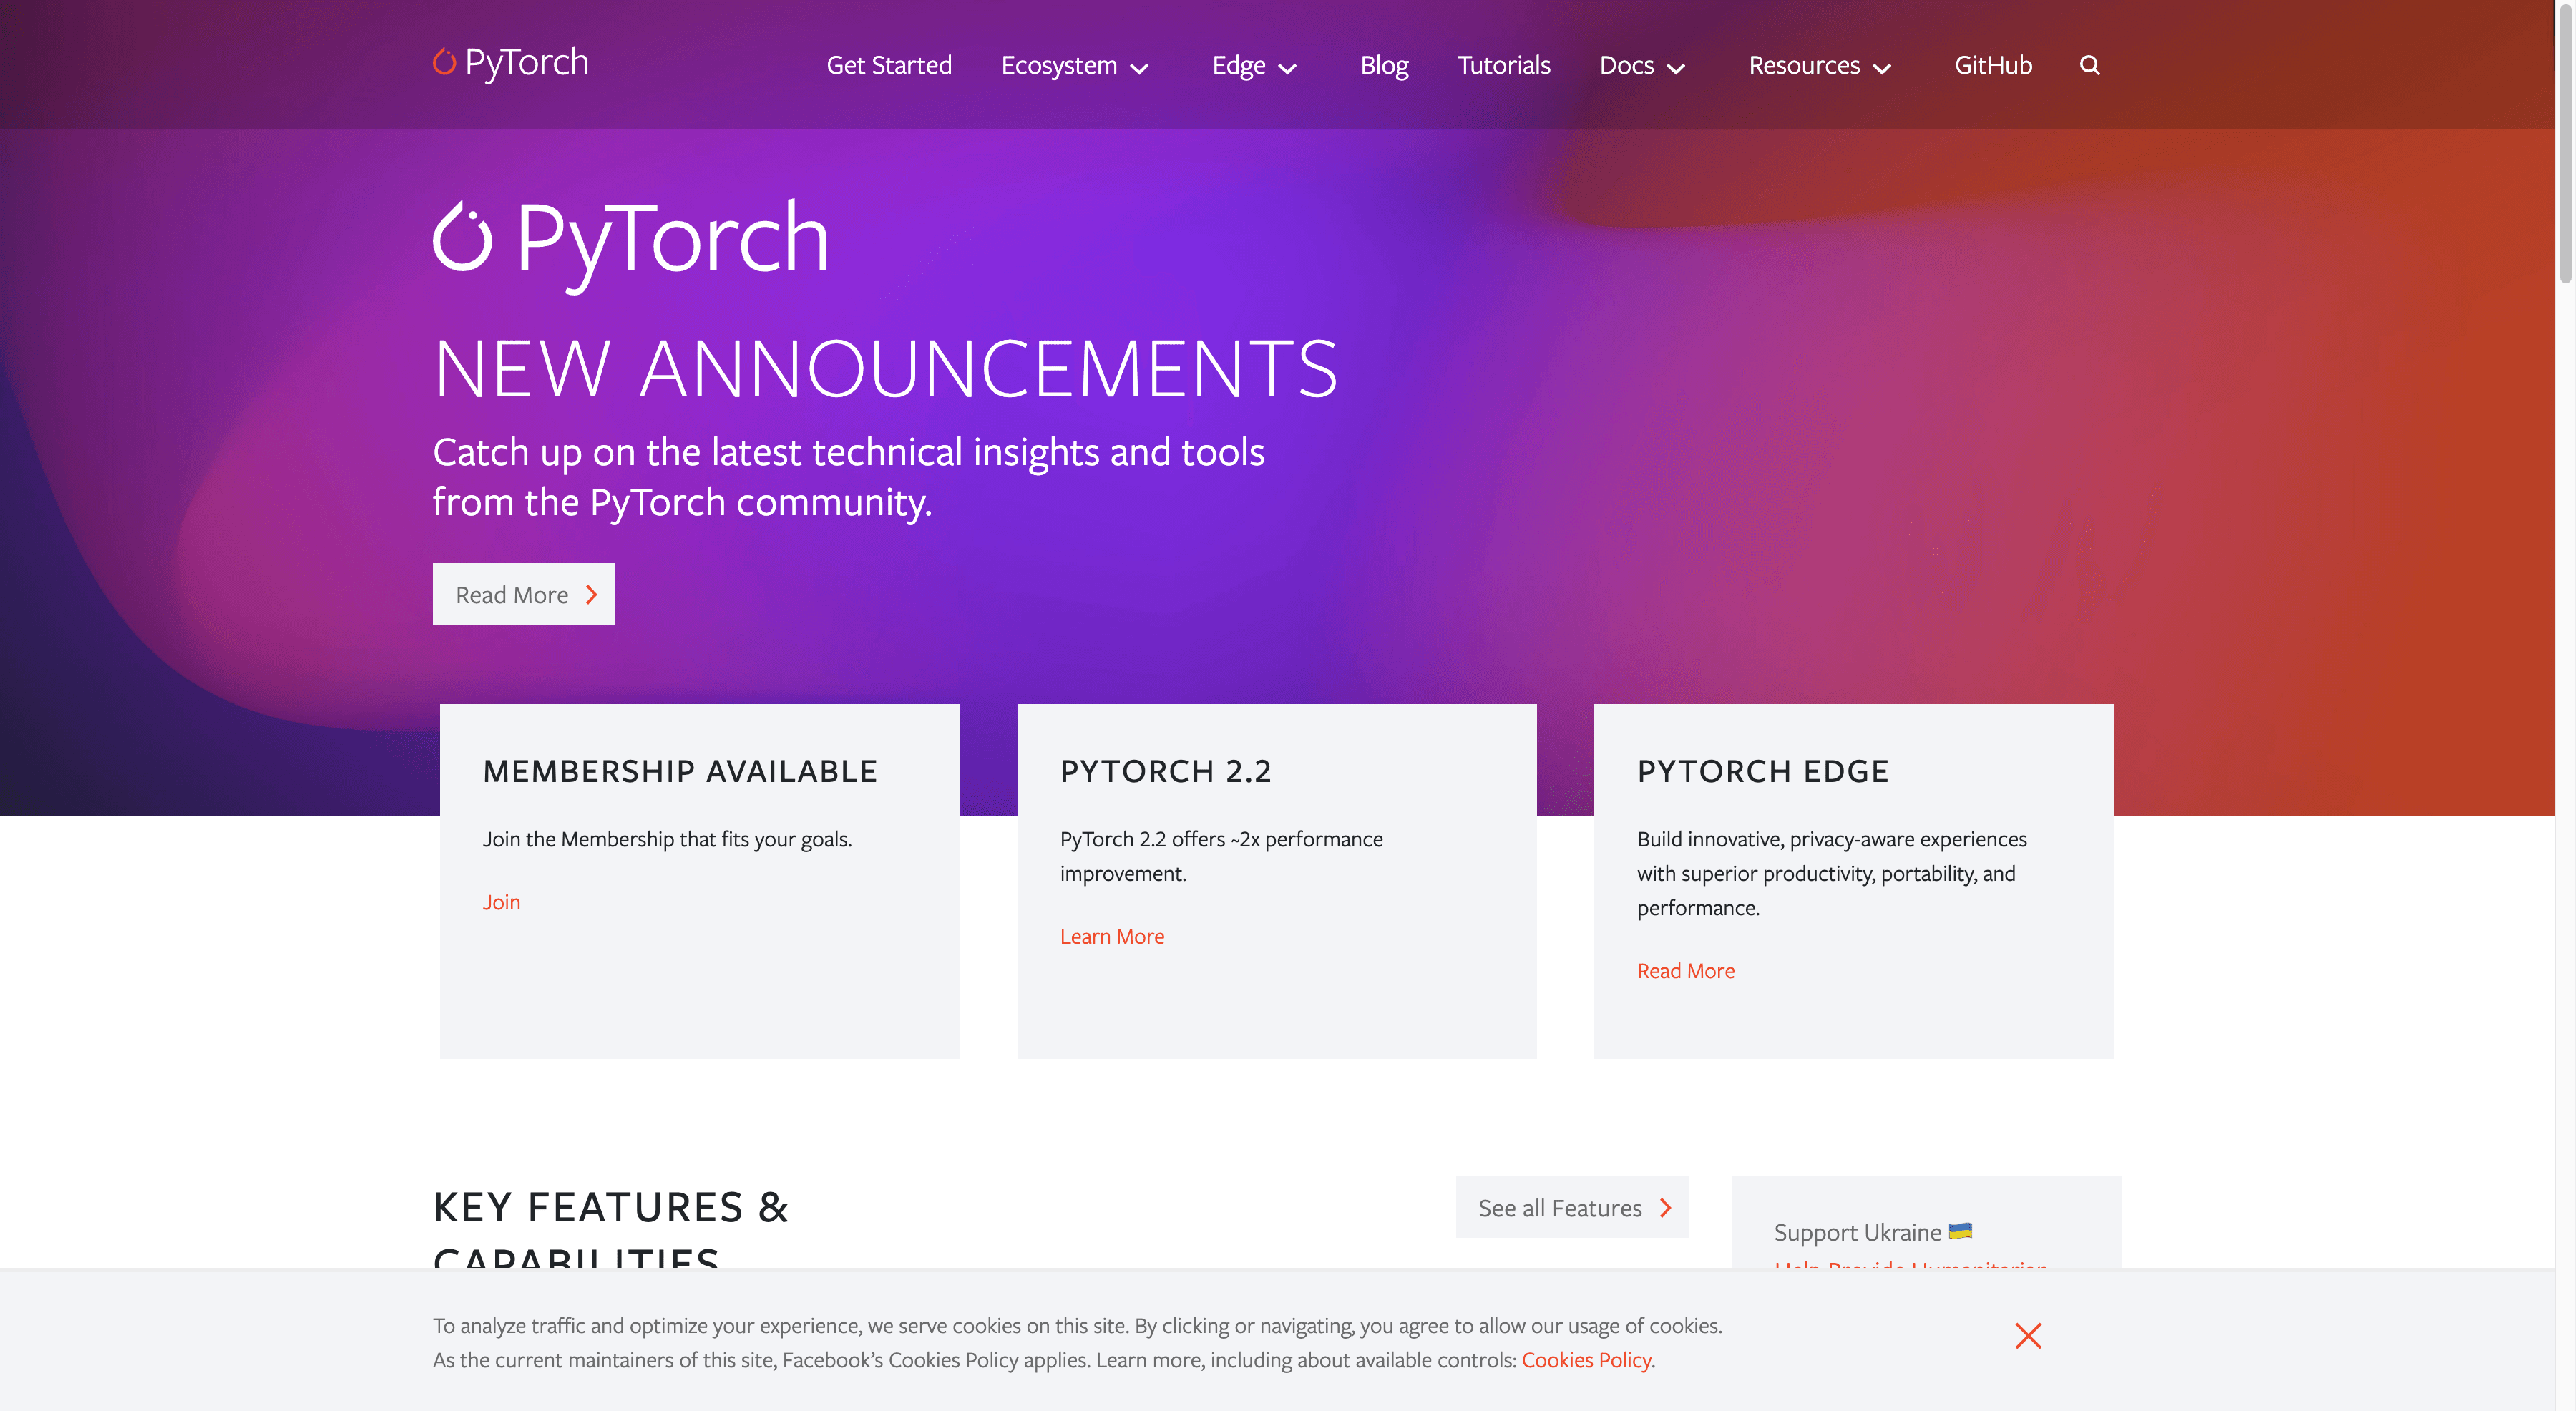2576x1411 pixels.
Task: Click the GitHub icon link
Action: (1994, 64)
